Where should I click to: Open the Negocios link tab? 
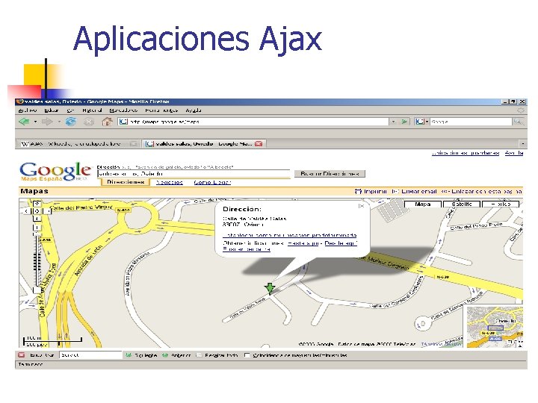coord(169,182)
